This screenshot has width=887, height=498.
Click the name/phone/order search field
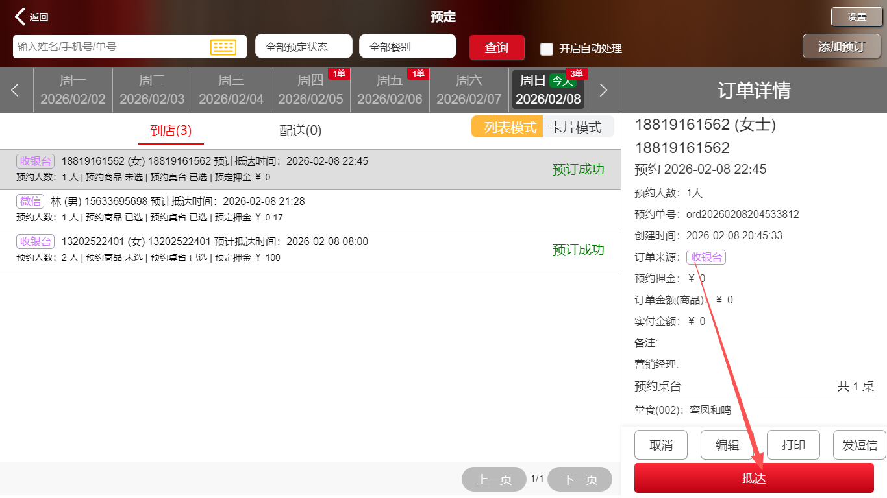tap(110, 47)
